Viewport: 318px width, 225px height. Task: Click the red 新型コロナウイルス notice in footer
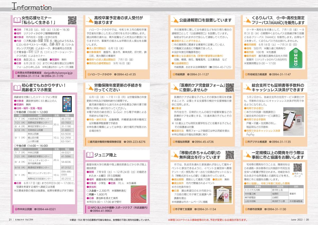pyautogui.click(x=207, y=220)
